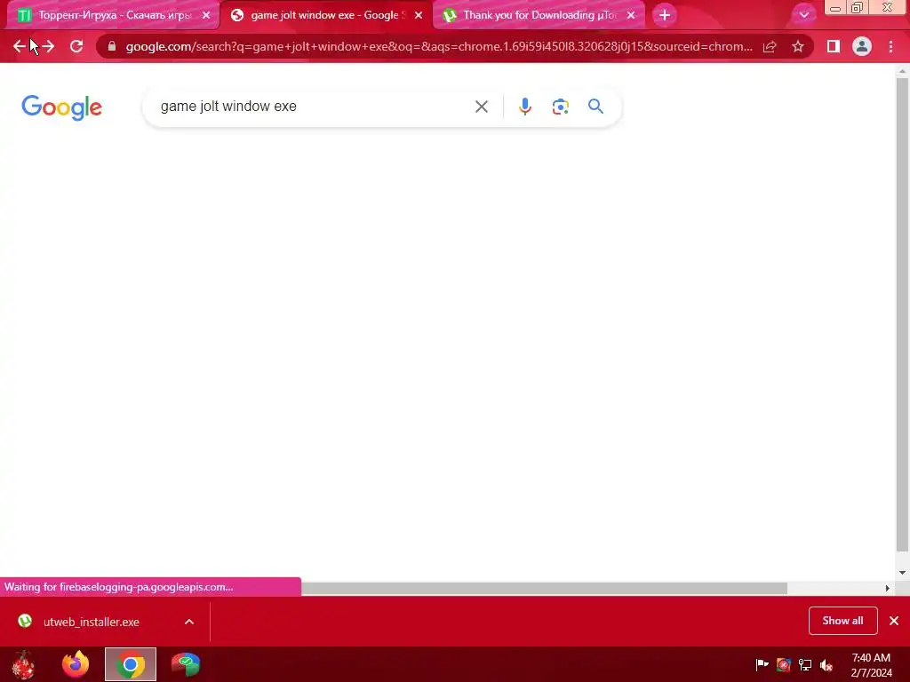Viewport: 910px width, 682px height.
Task: Open a new tab with plus button
Action: point(665,15)
